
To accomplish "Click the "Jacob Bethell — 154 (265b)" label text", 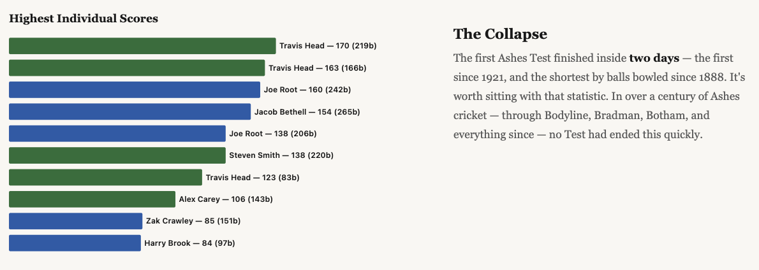I will tap(307, 112).
